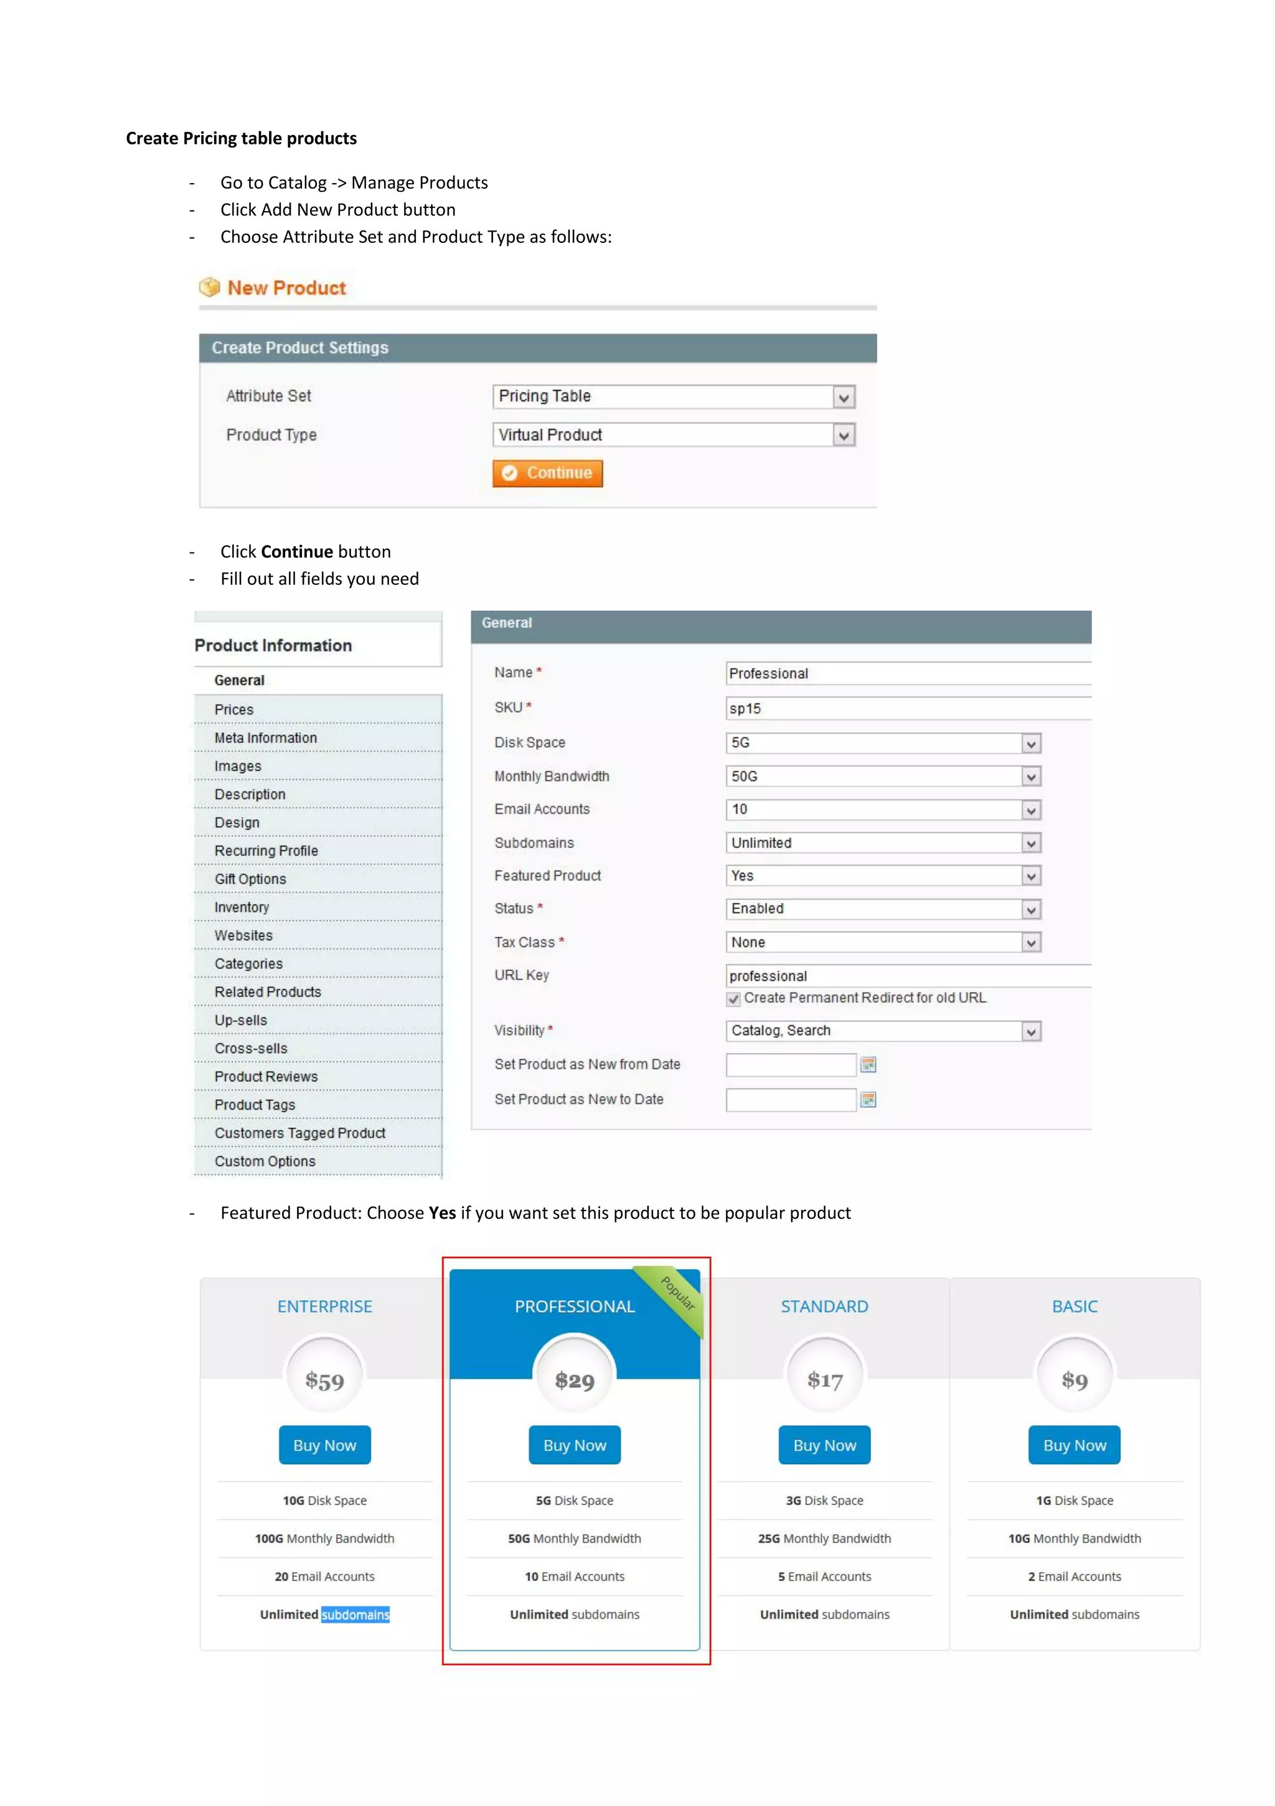Click the highlighted subdomains word under Enterprise
Viewport: 1275px width, 1806px height.
(355, 1615)
